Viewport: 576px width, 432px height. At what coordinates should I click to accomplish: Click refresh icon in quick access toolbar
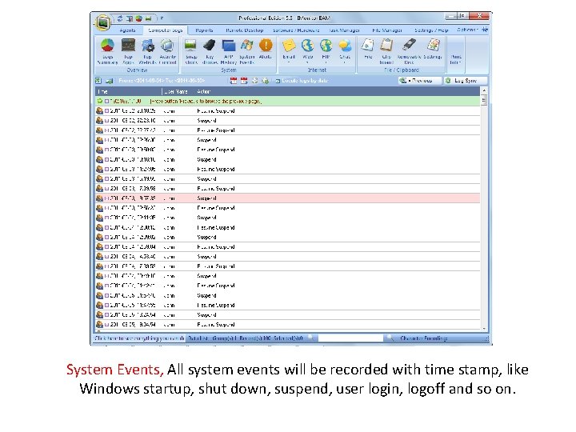pyautogui.click(x=120, y=18)
